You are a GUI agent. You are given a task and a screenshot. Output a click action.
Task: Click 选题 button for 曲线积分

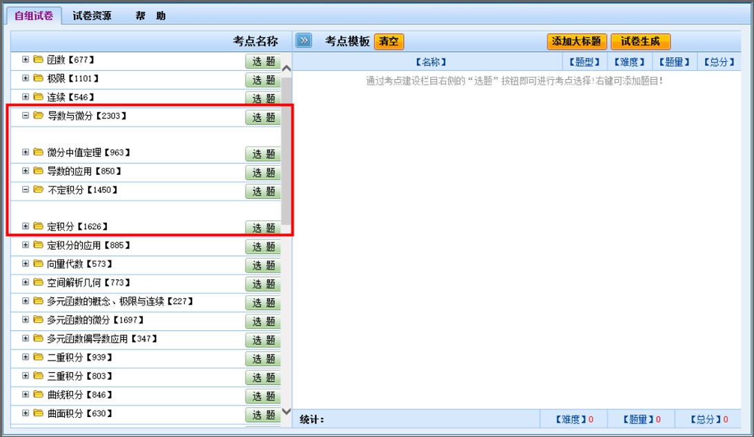click(263, 396)
